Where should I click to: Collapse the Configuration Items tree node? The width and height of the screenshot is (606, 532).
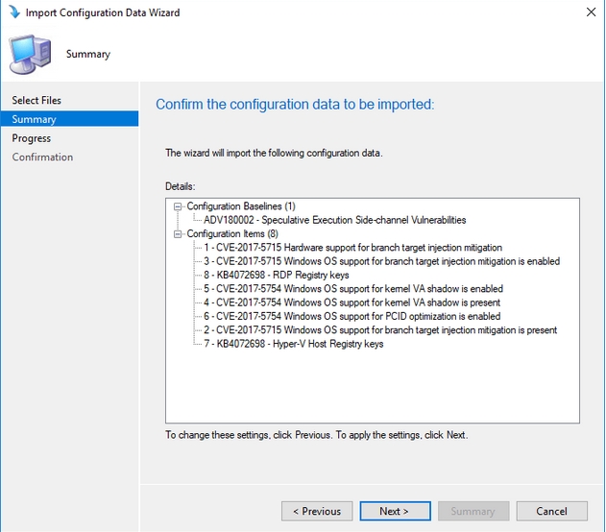tap(178, 234)
